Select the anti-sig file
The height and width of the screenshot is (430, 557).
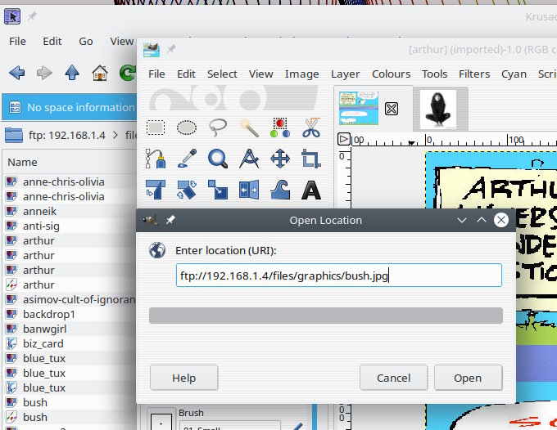[x=41, y=226]
